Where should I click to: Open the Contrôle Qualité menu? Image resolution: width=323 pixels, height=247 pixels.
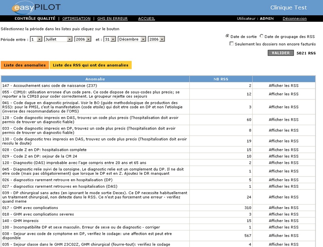35,19
